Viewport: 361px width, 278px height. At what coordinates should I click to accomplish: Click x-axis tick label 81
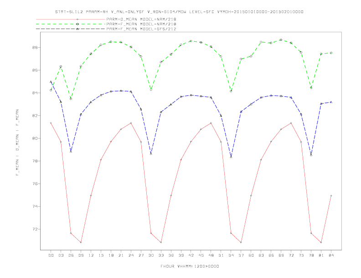321,255
